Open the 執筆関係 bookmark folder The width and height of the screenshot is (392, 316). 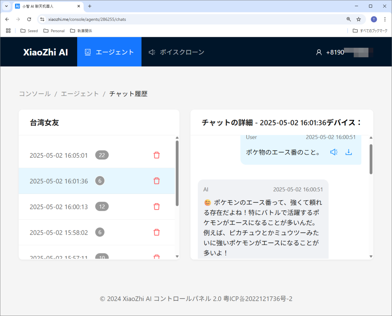81,31
